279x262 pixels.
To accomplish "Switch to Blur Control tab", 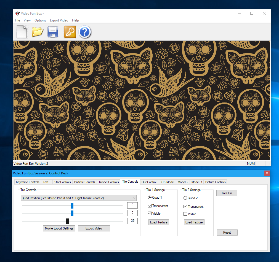I will click(149, 182).
